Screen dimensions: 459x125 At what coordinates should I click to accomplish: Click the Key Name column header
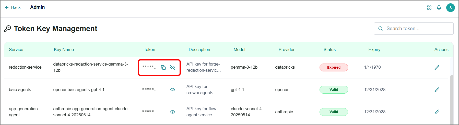(x=64, y=49)
